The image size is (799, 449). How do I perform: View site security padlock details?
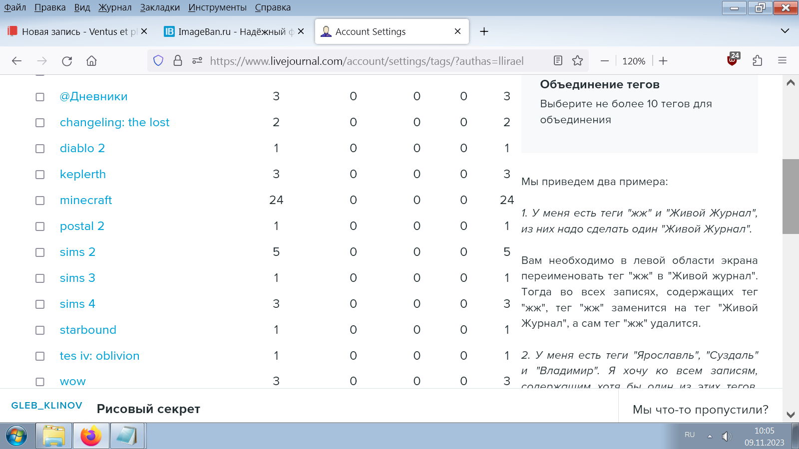[177, 61]
